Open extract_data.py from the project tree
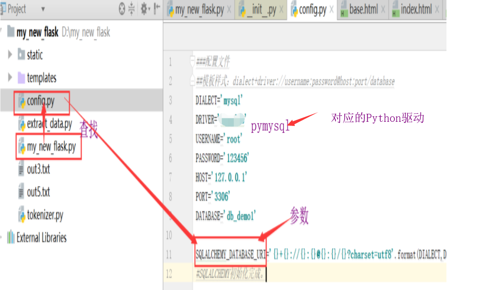 point(49,124)
